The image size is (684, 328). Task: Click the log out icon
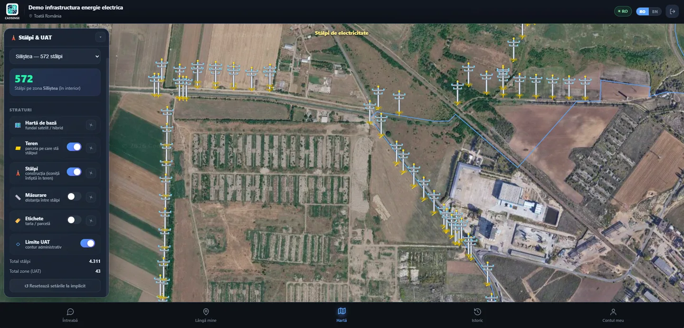coord(672,11)
